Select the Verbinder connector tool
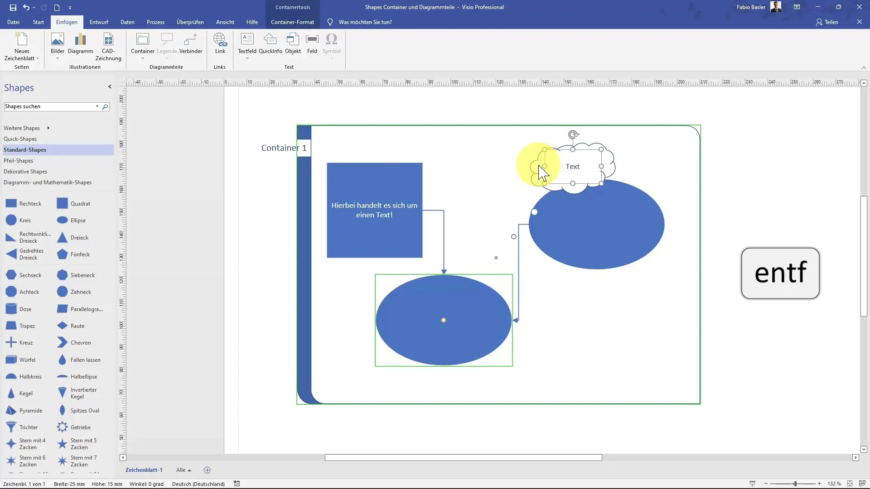The height and width of the screenshot is (489, 870). [191, 44]
